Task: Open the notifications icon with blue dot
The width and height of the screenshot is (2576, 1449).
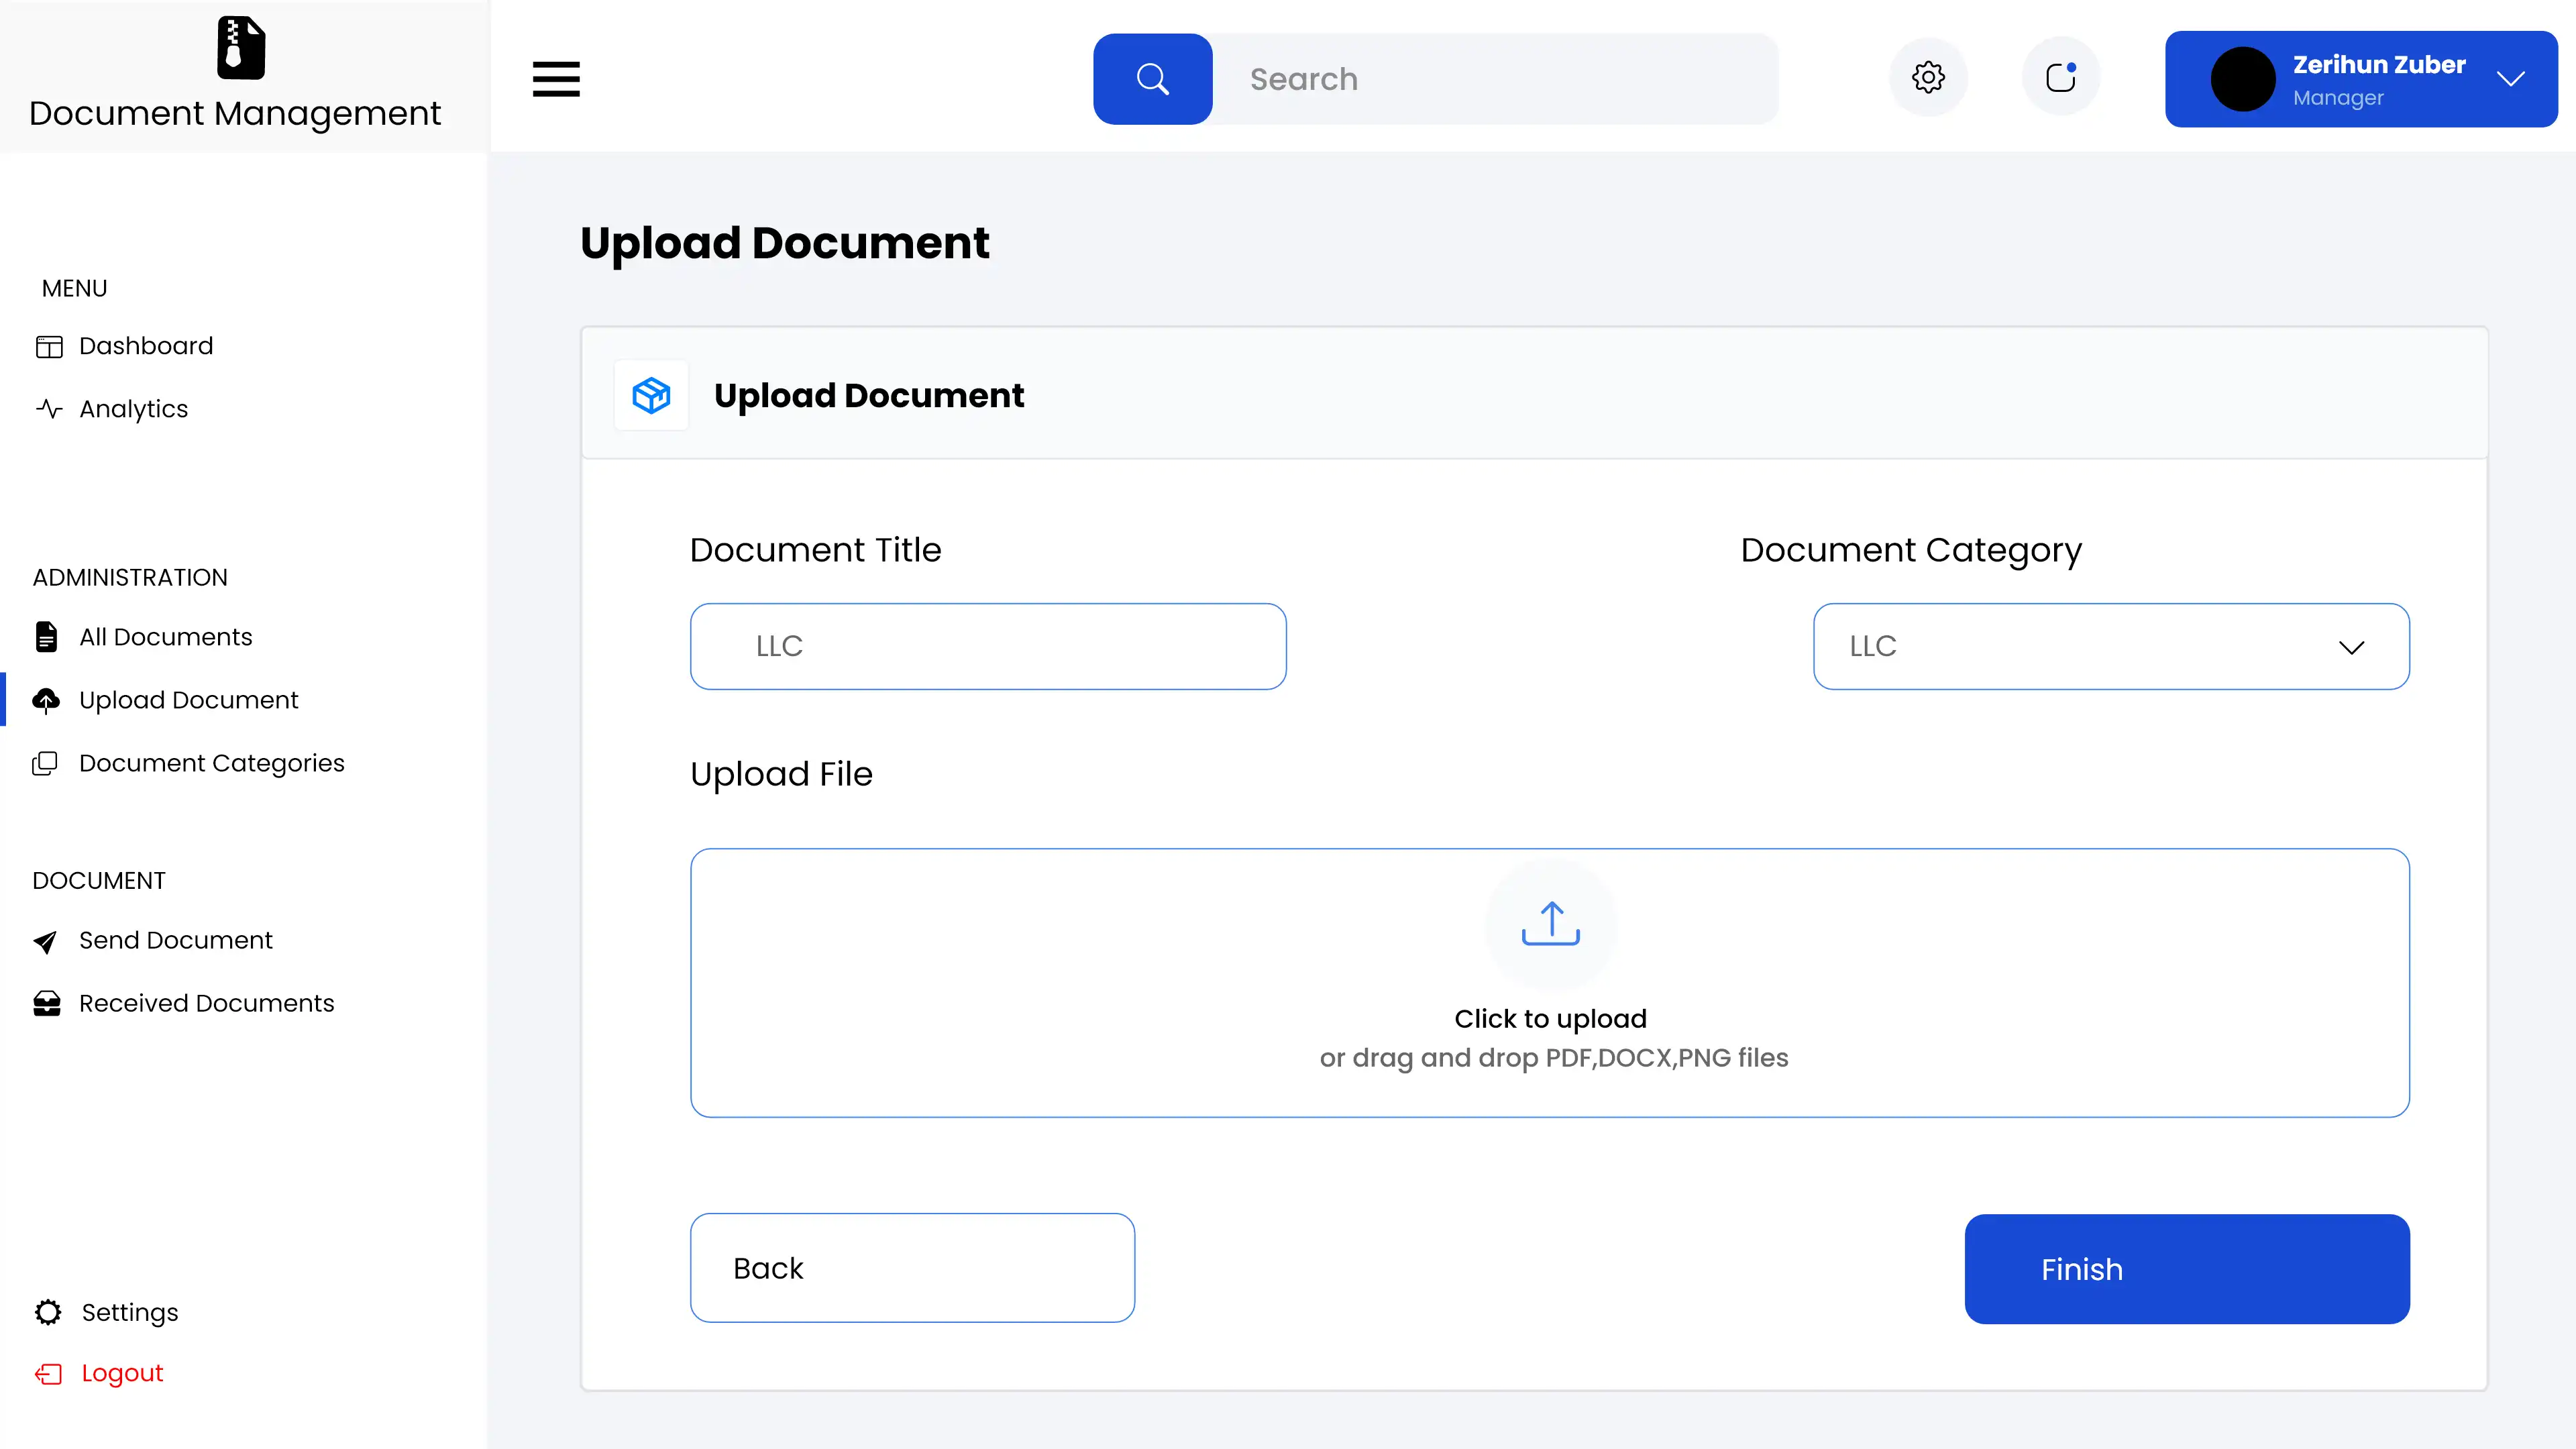Action: 2060,78
